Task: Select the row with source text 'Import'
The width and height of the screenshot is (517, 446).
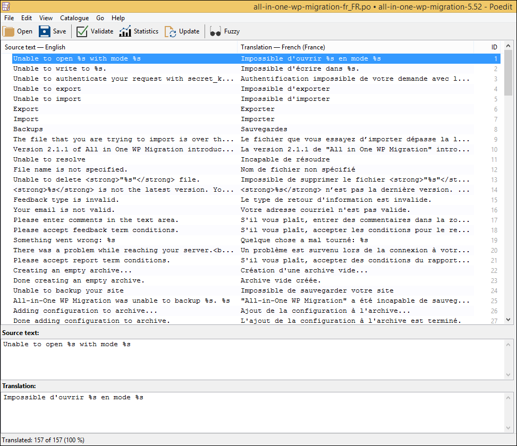Action: [x=256, y=119]
